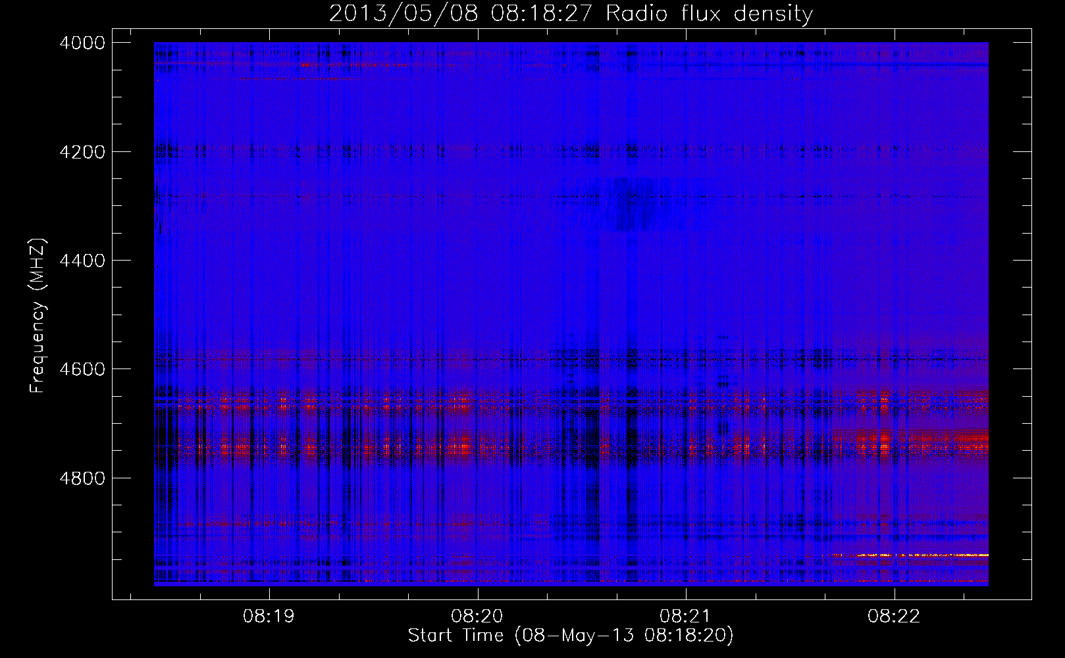Click the 08:19 time tick label
1065x658 pixels.
269,617
